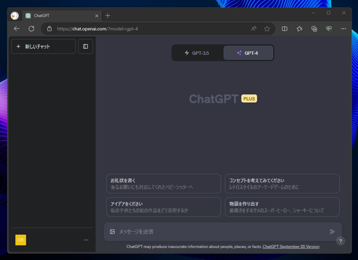The image size is (358, 260).
Task: View site information lock icon
Action: [49, 29]
